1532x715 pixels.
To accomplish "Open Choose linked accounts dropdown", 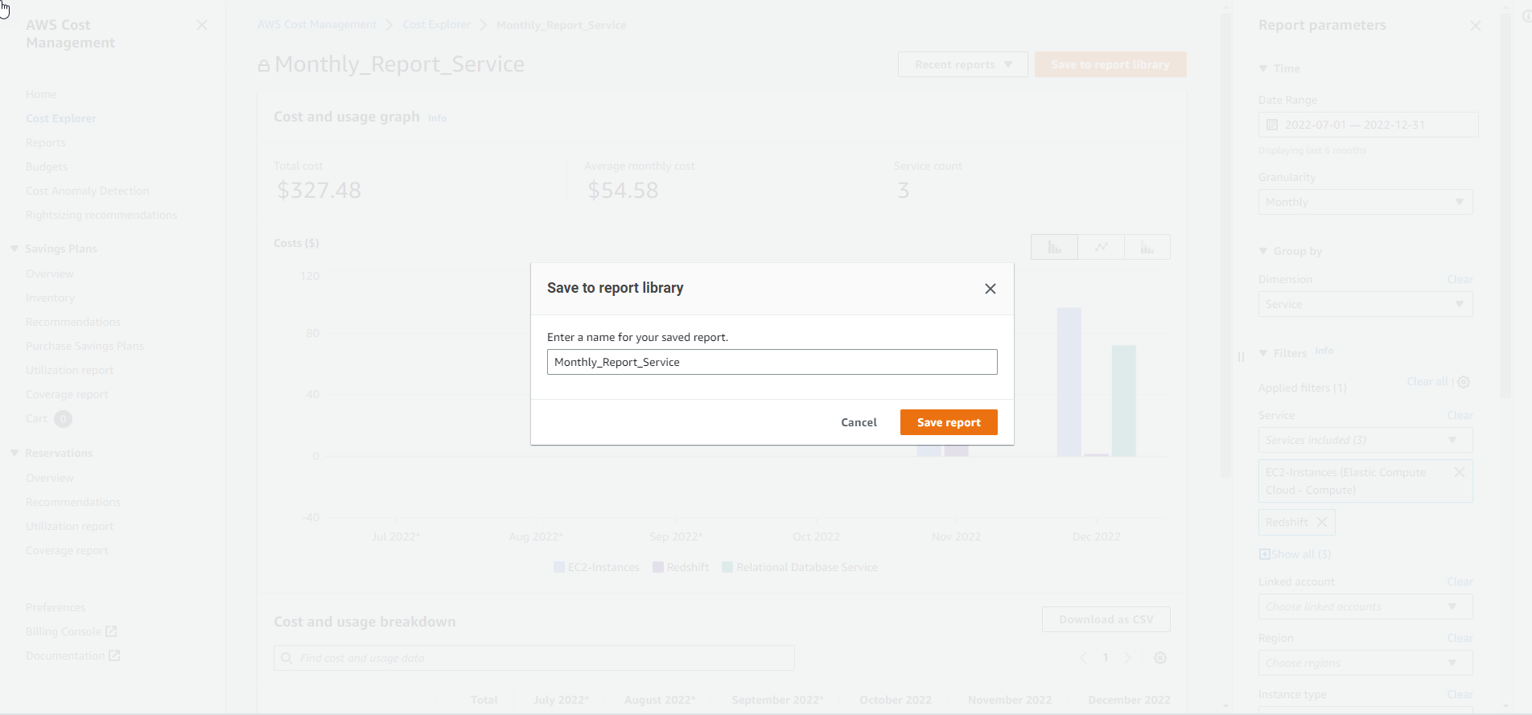I will pyautogui.click(x=1365, y=606).
